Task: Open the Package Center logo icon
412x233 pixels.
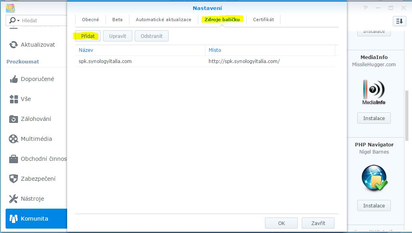Action: point(10,8)
